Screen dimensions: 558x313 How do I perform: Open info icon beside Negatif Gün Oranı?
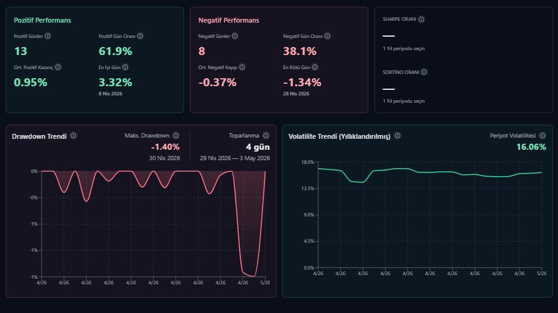(327, 36)
